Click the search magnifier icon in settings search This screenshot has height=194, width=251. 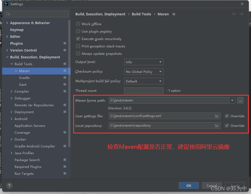(x=8, y=14)
